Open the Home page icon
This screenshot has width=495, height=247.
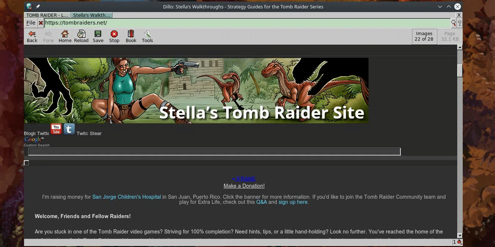(x=65, y=36)
